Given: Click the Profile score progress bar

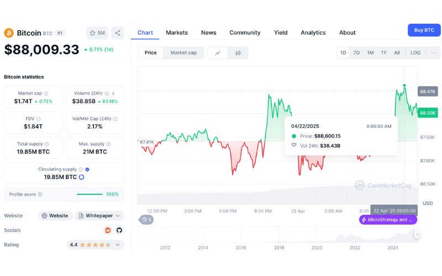Looking at the screenshot, I should coord(90,194).
